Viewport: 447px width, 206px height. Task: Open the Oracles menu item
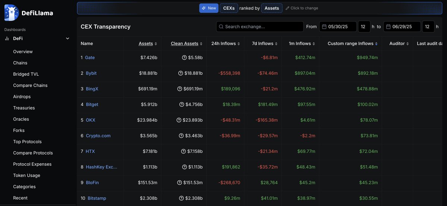coord(21,119)
